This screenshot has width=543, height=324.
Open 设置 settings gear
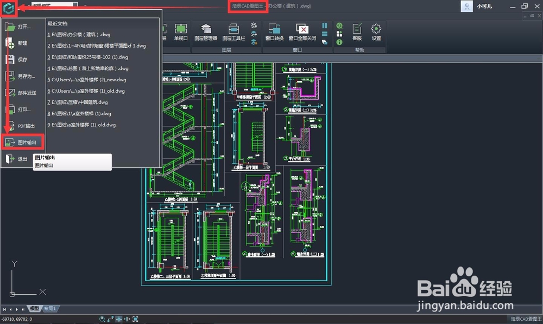[x=376, y=32]
